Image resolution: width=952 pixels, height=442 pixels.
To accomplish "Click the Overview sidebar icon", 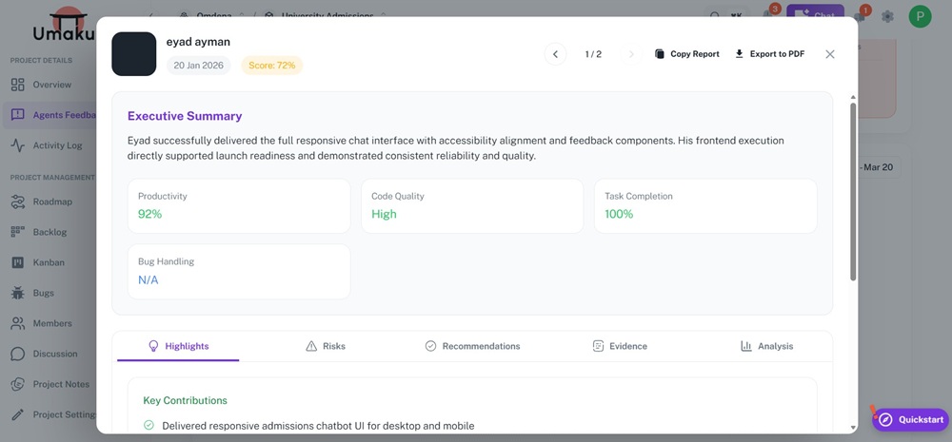I will pos(17,85).
